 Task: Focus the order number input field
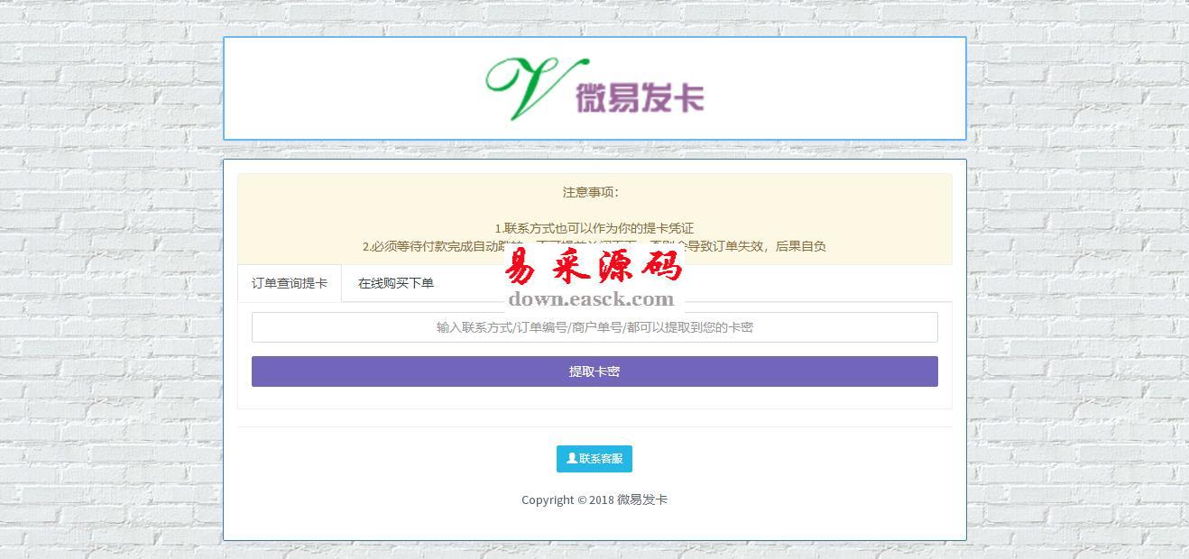(x=594, y=327)
